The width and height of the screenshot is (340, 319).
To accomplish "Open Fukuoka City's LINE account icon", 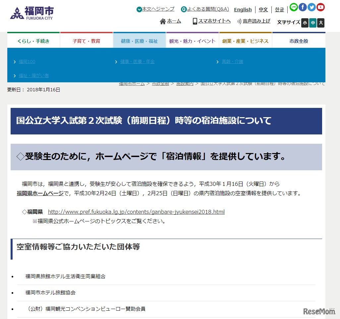I will [294, 7].
